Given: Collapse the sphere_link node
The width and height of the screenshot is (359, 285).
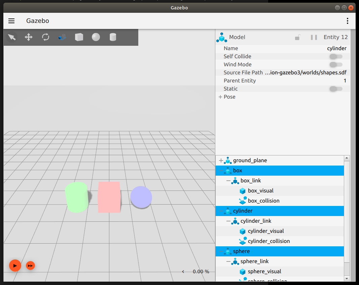Looking at the screenshot, I should point(228,261).
